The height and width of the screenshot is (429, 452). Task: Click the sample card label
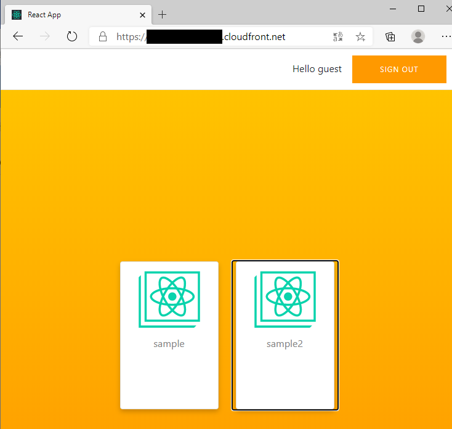[x=169, y=344]
